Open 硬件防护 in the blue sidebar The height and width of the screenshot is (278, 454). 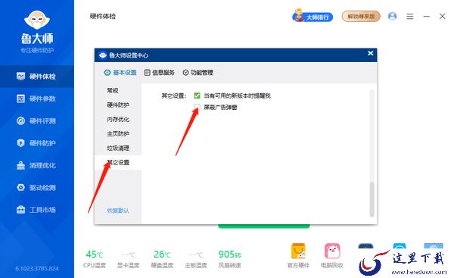coord(37,143)
